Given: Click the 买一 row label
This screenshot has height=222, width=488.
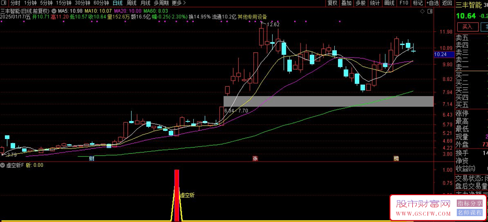Looking at the screenshot, I should pos(462,75).
